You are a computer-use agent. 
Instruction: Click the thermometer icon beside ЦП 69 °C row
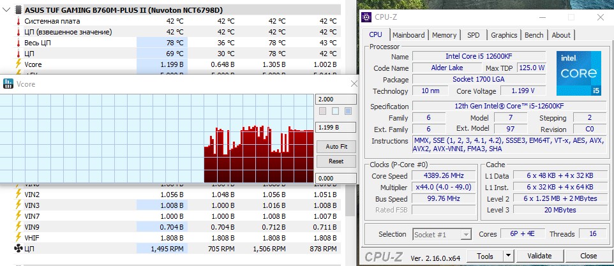18,54
